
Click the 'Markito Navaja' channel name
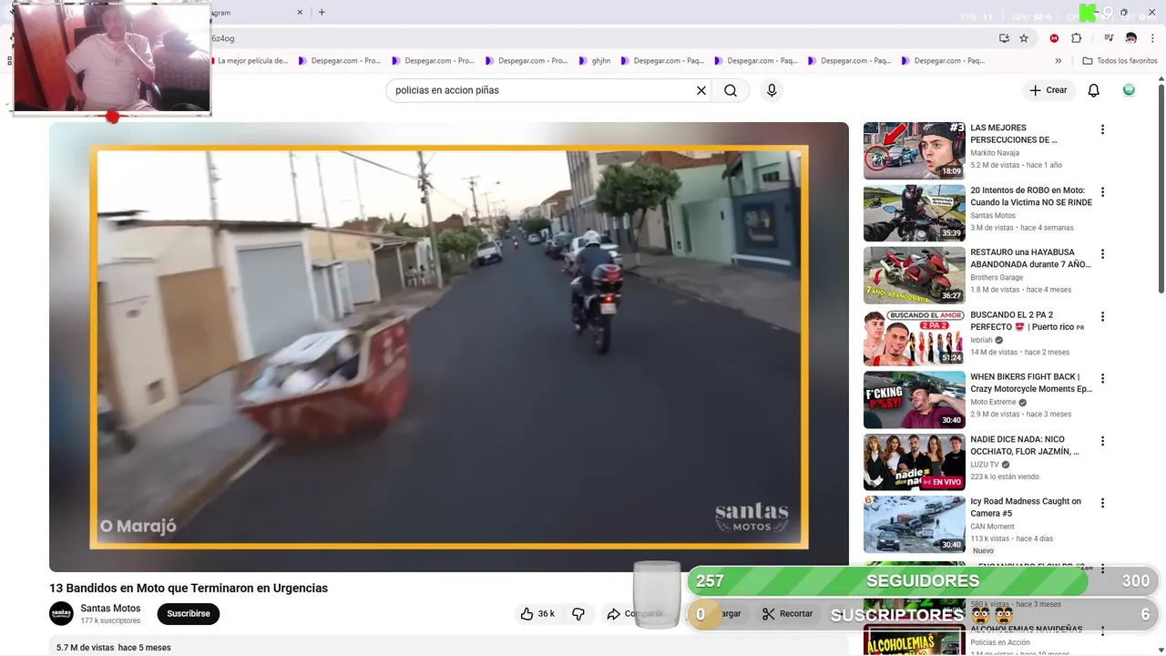(995, 153)
